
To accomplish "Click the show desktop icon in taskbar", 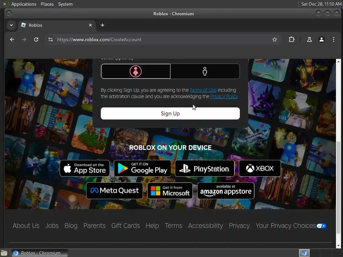I will click(4, 253).
